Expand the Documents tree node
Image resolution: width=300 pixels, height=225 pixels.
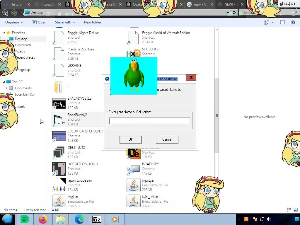7,88
